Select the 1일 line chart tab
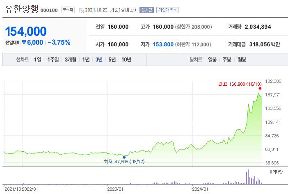The image size is (288, 194). pos(38,59)
